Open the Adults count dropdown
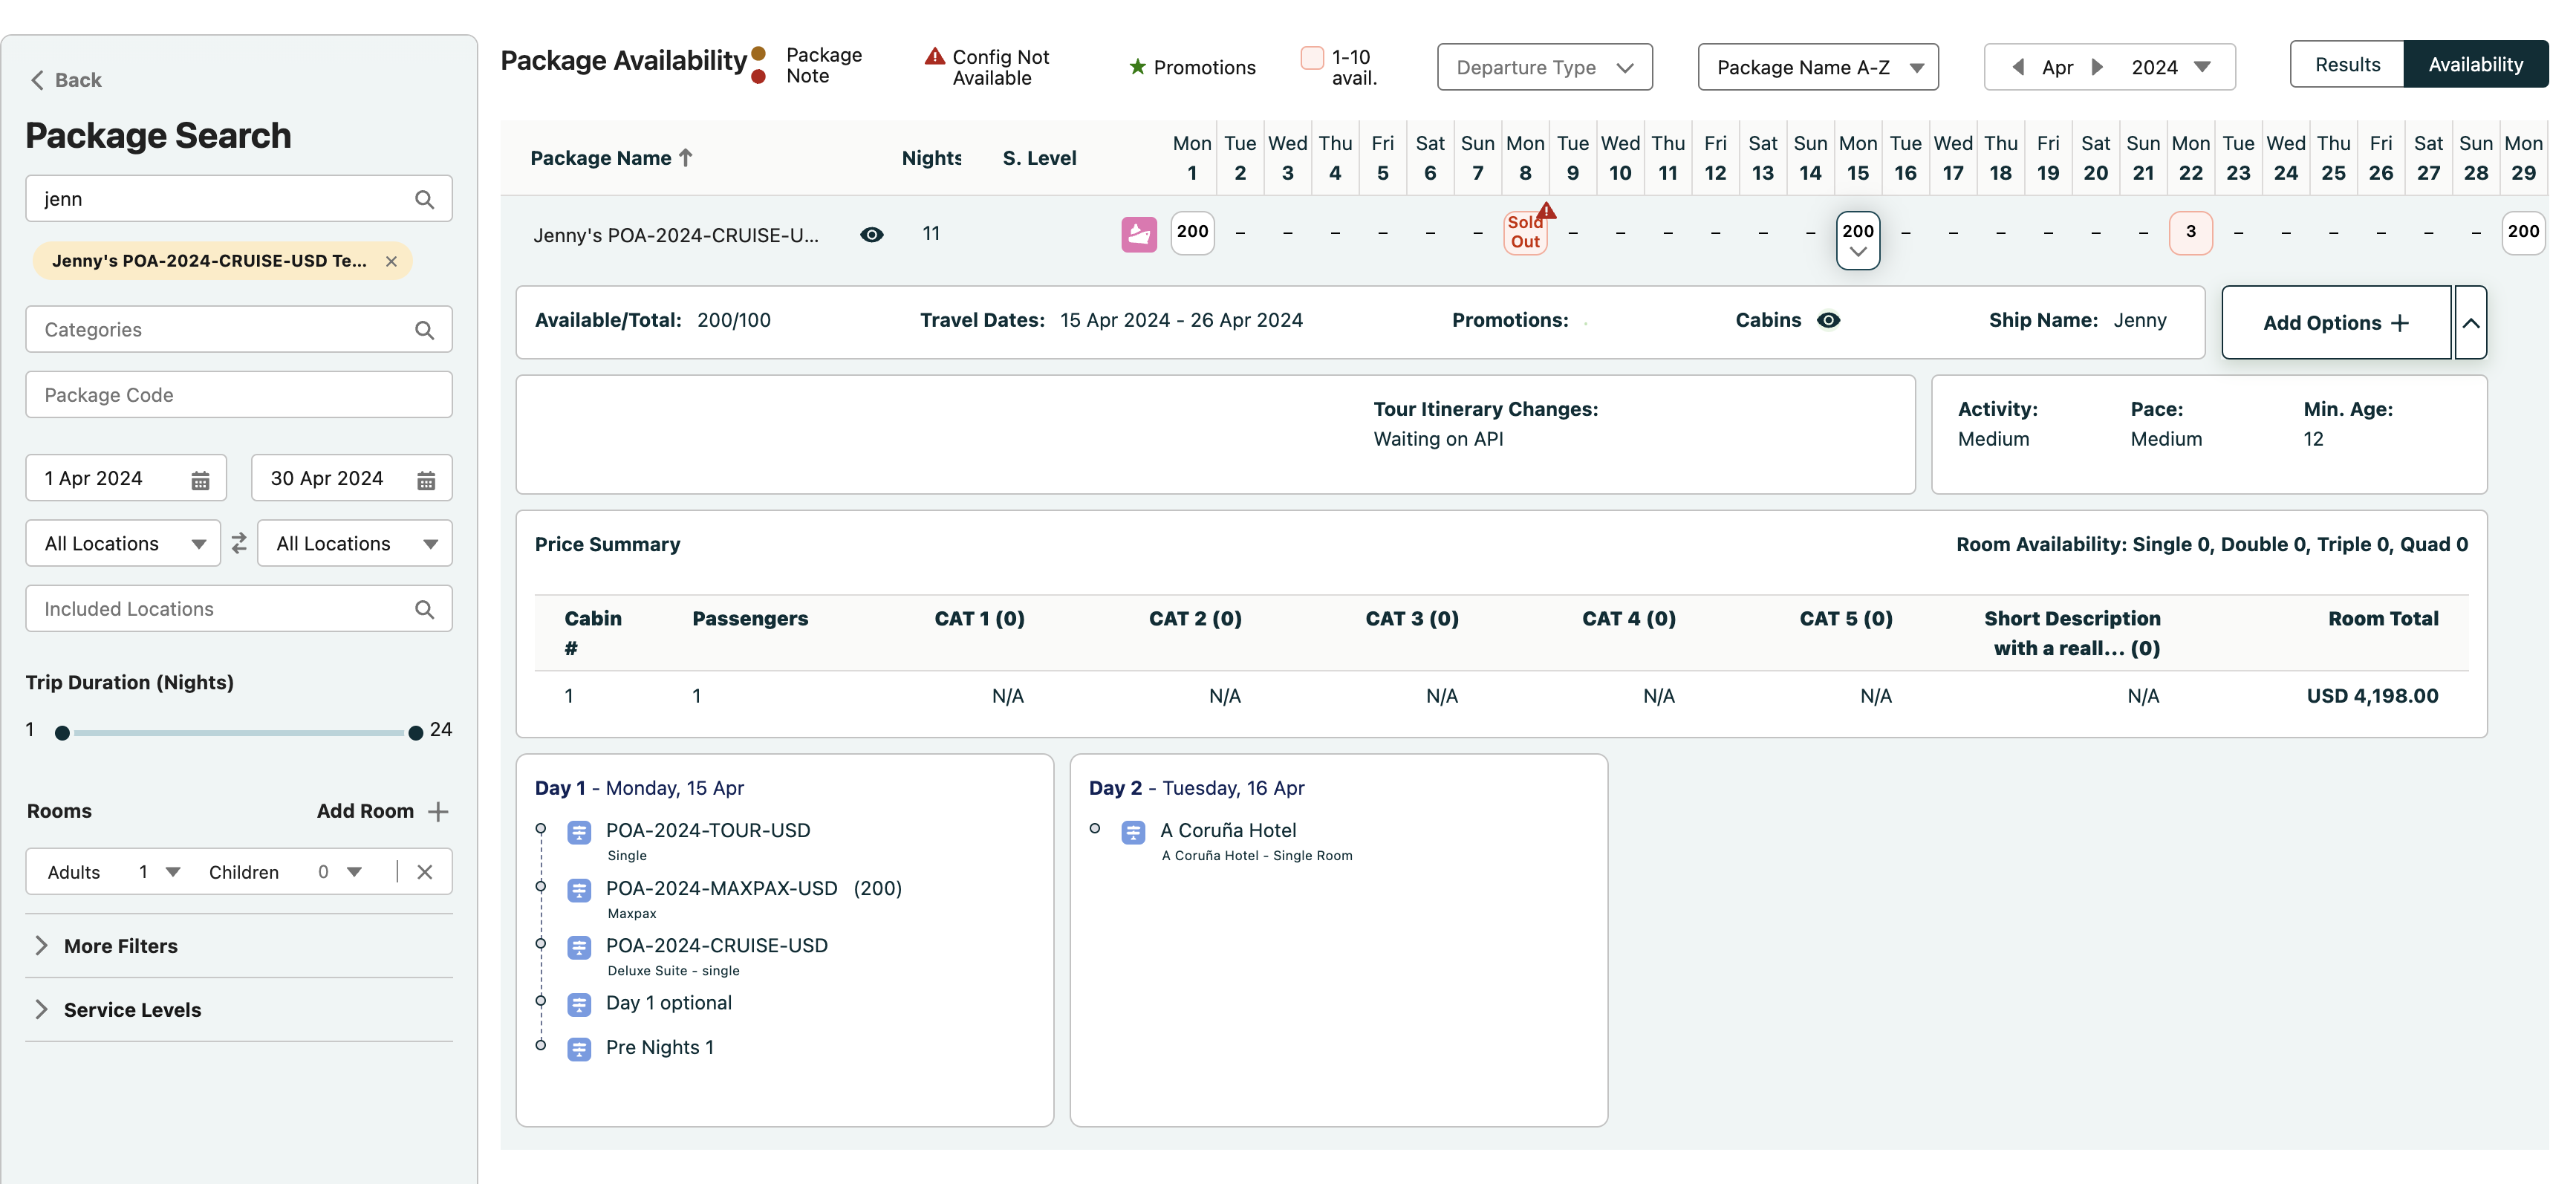 click(160, 872)
